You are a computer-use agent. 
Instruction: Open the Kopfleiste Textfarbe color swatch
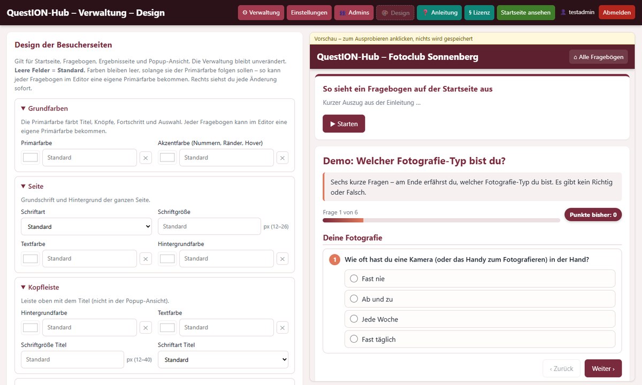click(x=167, y=328)
